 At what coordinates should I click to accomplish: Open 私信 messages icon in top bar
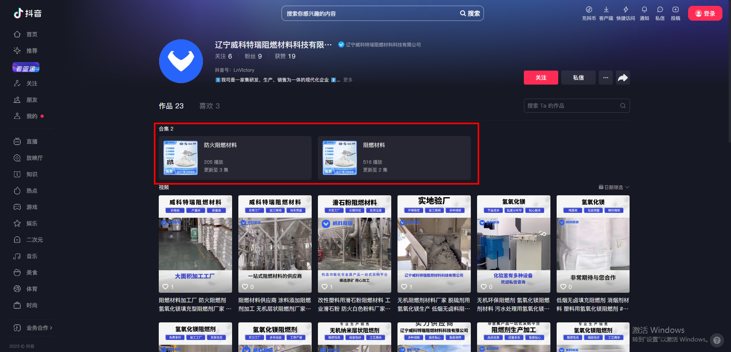click(x=660, y=10)
